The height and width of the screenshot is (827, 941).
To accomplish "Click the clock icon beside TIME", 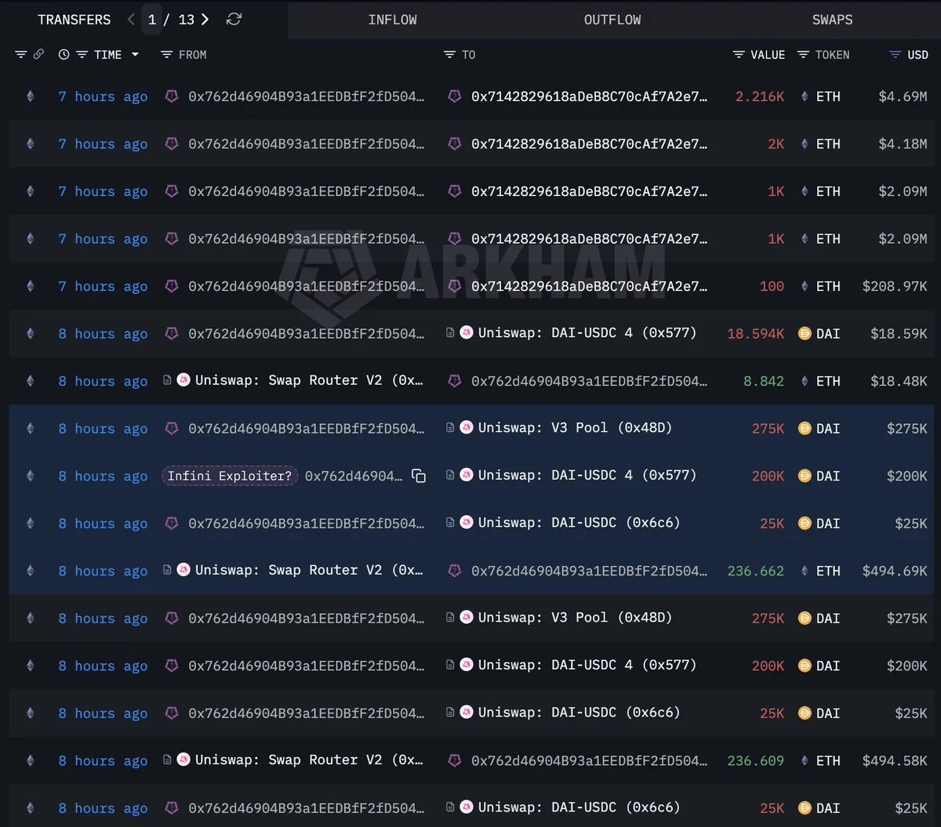I will [64, 55].
